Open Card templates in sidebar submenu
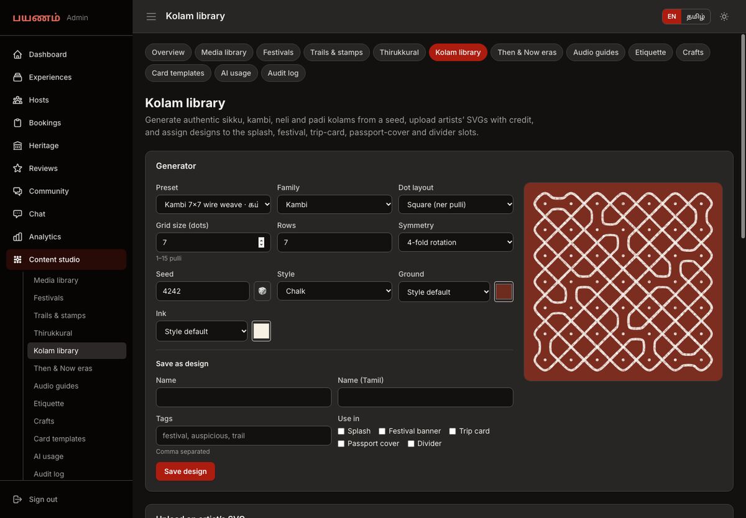 click(x=76, y=439)
